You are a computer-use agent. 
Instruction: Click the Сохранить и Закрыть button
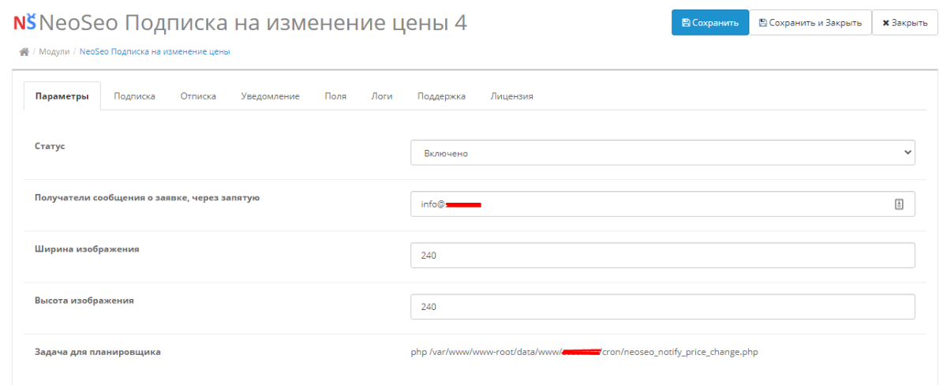810,23
